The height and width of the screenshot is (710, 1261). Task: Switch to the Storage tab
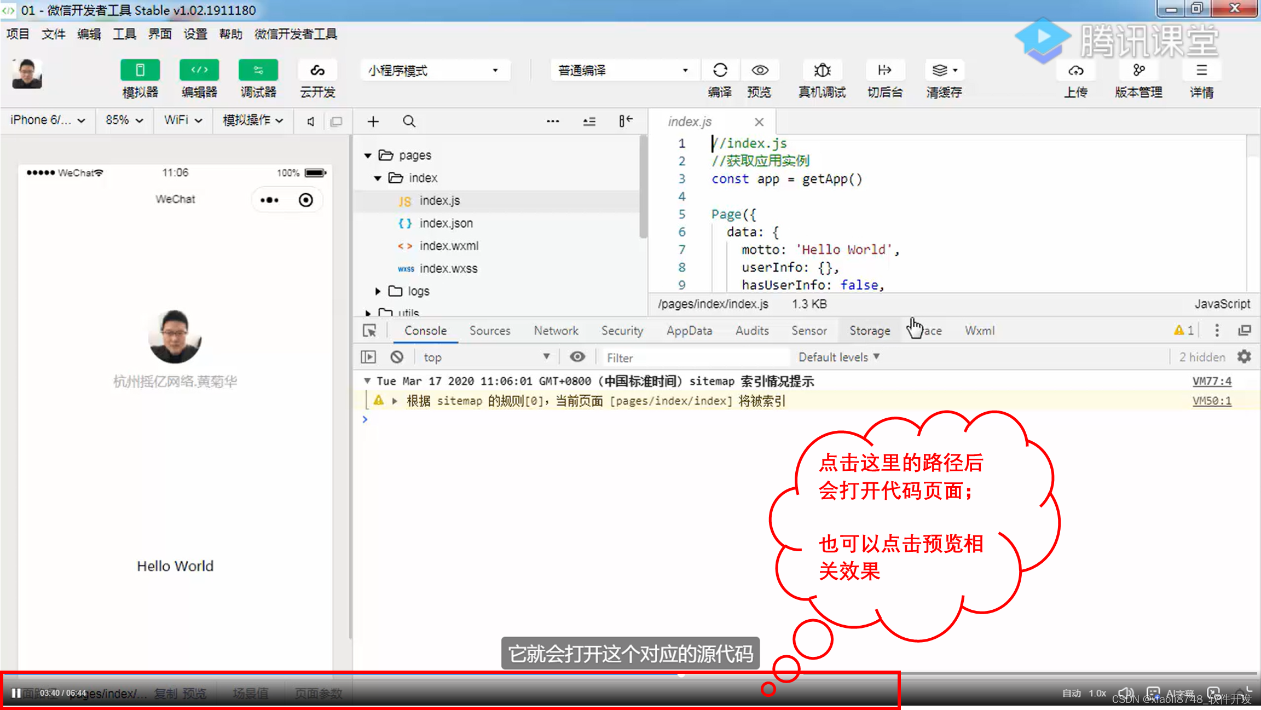870,331
